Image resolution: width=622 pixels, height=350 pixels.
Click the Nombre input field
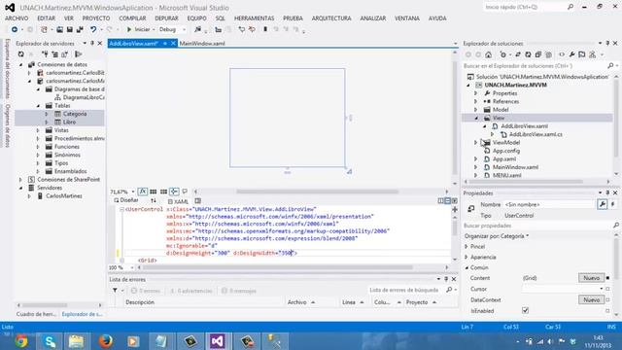549,204
